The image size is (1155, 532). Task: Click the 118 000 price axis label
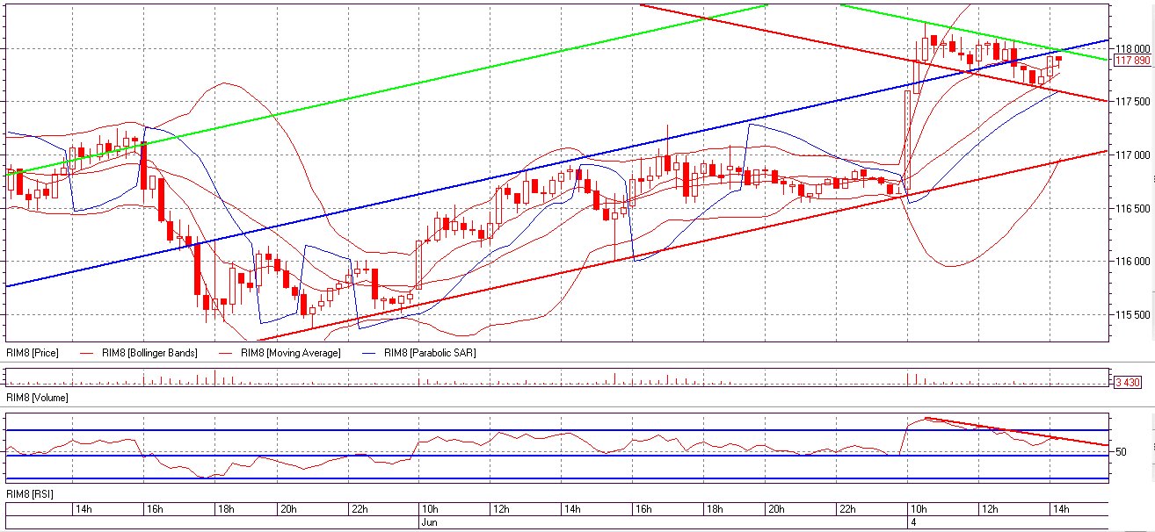1132,48
